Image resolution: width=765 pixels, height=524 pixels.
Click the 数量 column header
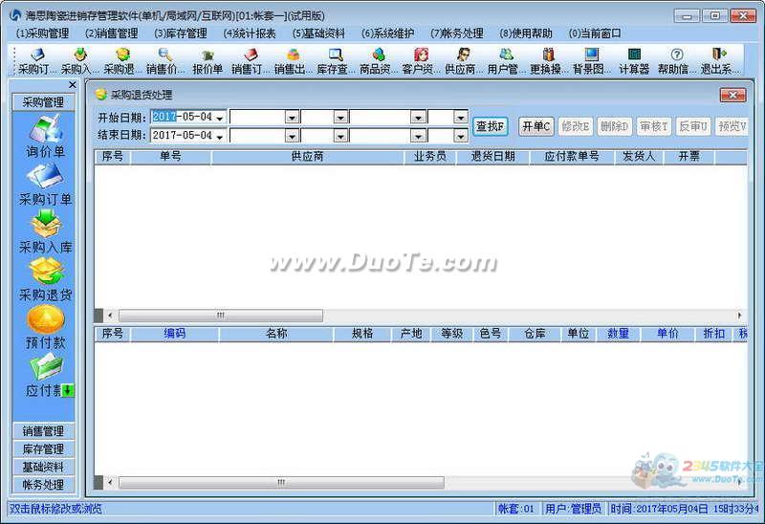618,333
